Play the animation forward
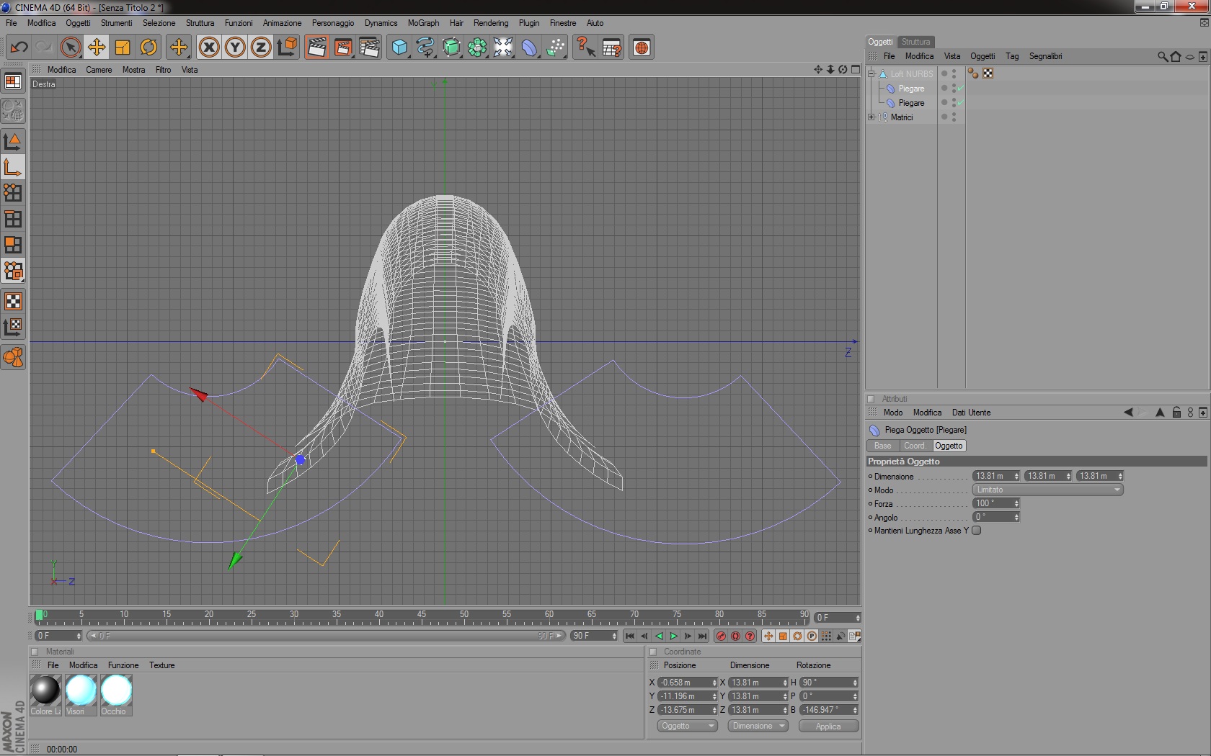The height and width of the screenshot is (756, 1211). pos(673,636)
